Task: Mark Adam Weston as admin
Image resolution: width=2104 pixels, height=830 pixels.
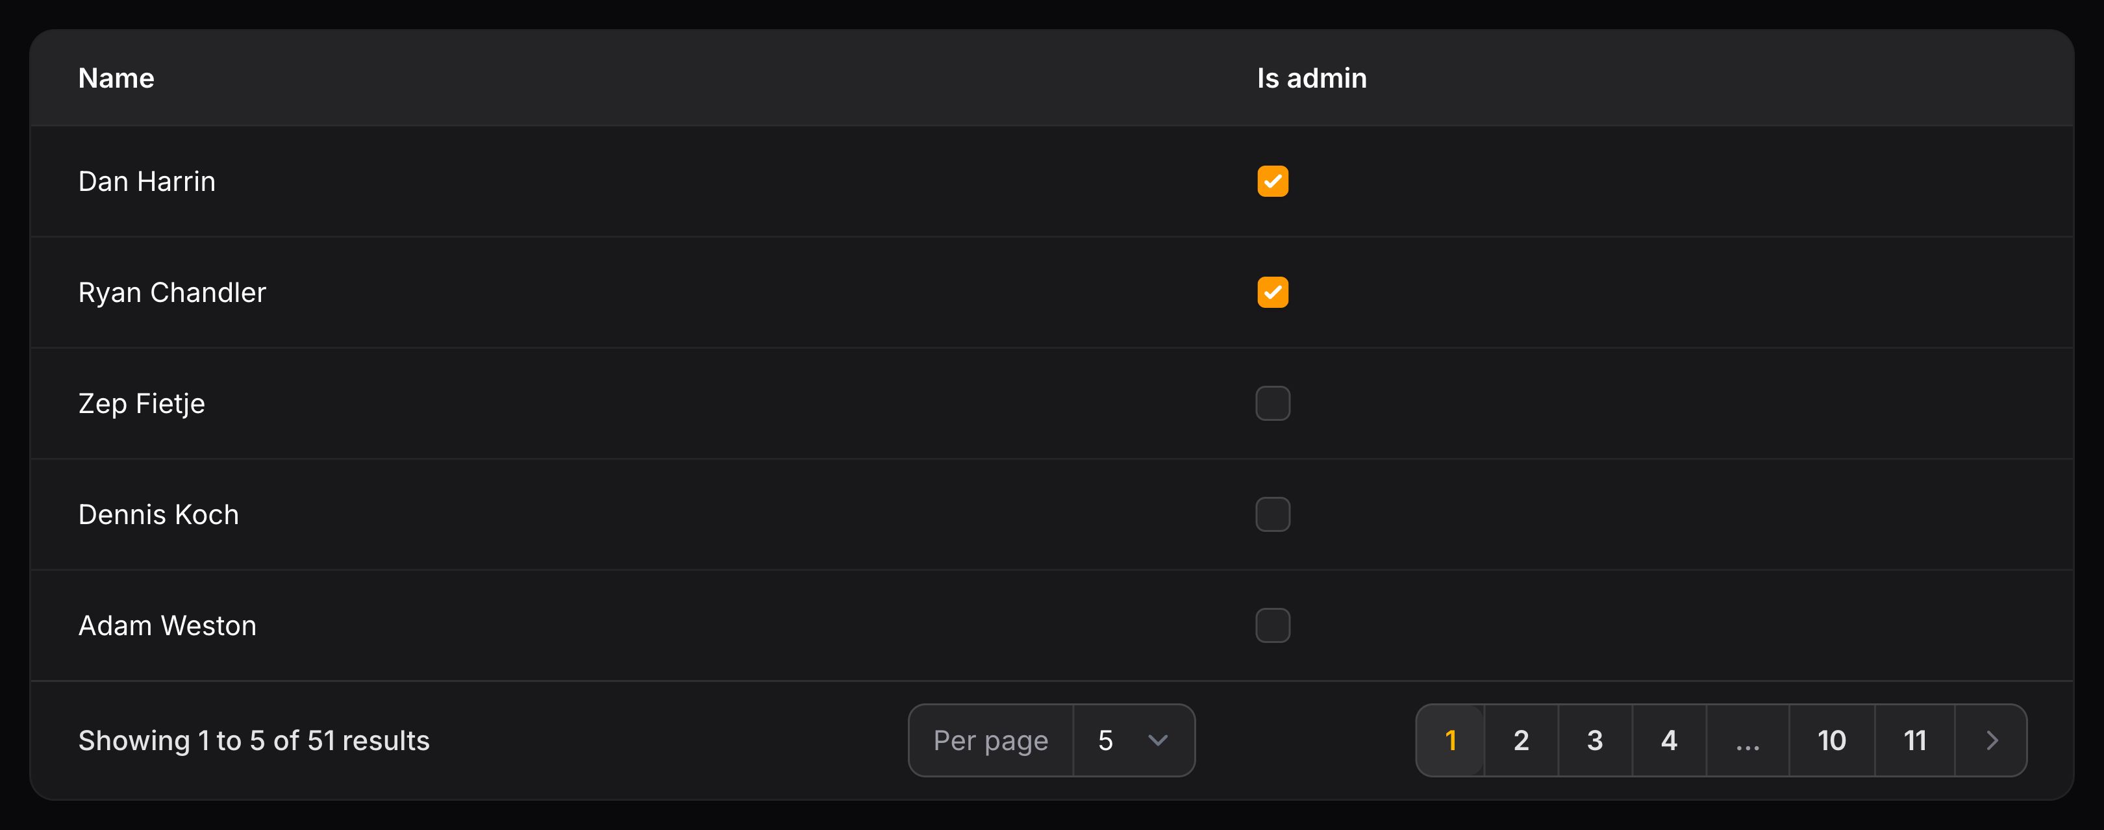Action: (x=1273, y=625)
